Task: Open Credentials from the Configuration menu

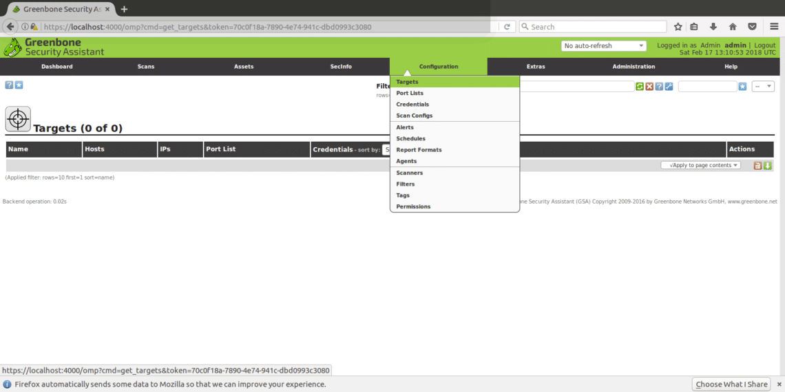Action: [x=412, y=105]
